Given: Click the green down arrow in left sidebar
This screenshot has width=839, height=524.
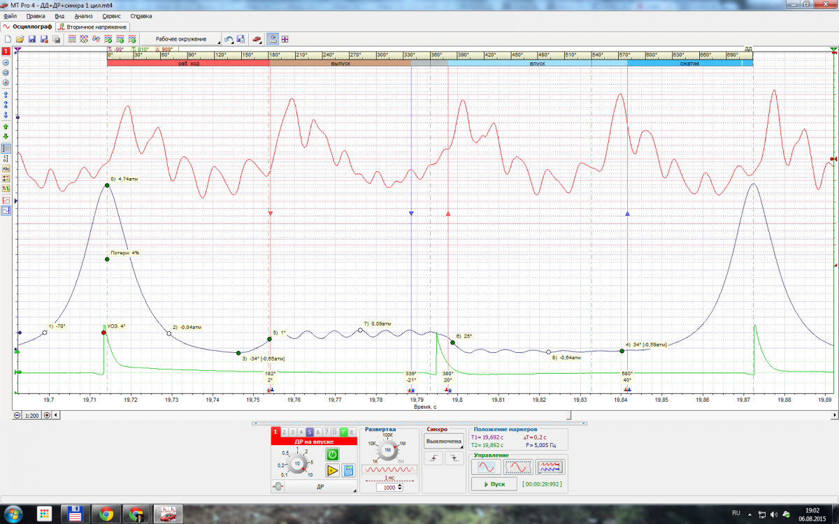Looking at the screenshot, I should [6, 136].
